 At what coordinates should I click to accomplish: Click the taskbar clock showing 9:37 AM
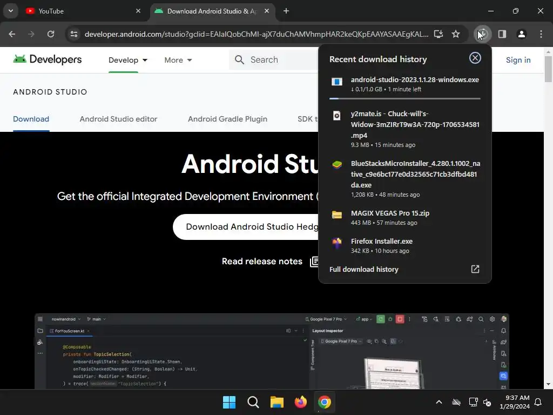[515, 402]
